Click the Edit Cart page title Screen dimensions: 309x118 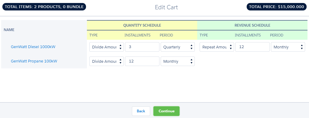[166, 7]
